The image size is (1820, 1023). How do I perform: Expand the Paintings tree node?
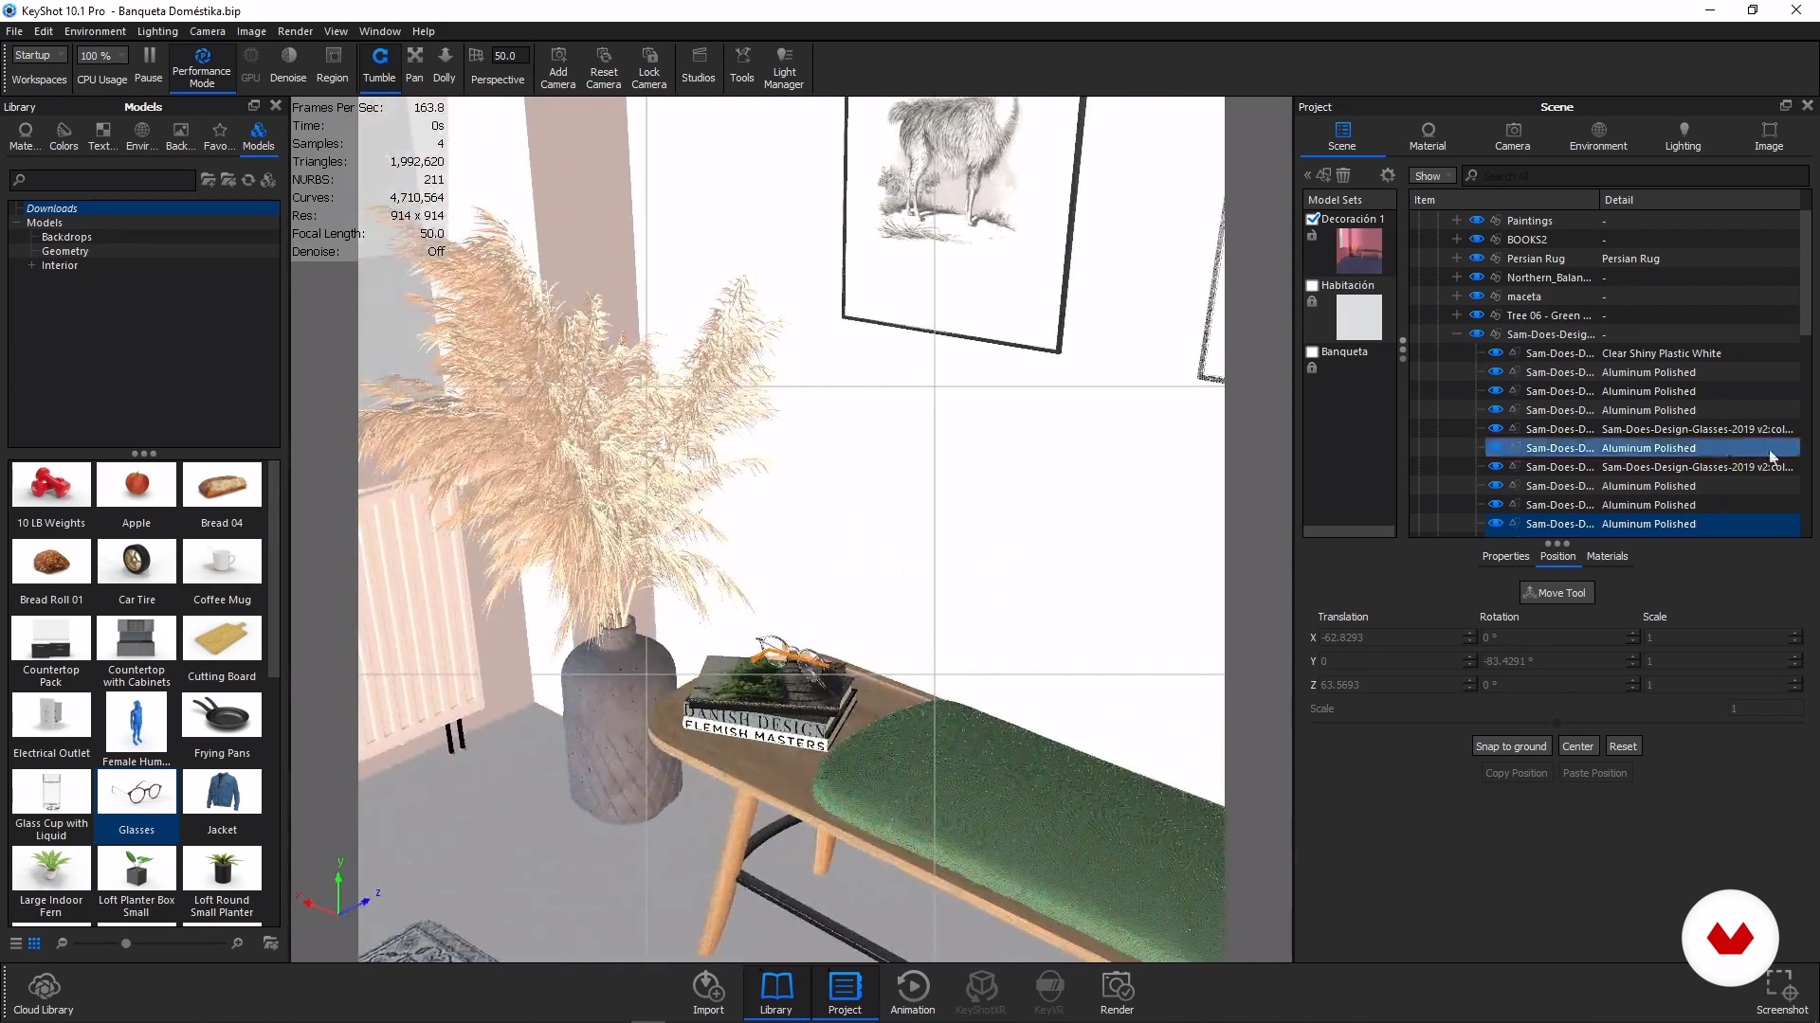(x=1457, y=220)
